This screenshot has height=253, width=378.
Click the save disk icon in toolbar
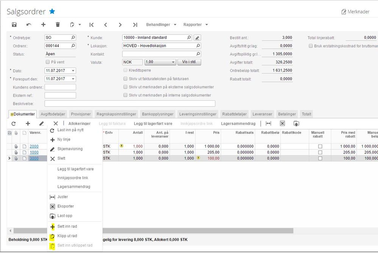pyautogui.click(x=14, y=25)
